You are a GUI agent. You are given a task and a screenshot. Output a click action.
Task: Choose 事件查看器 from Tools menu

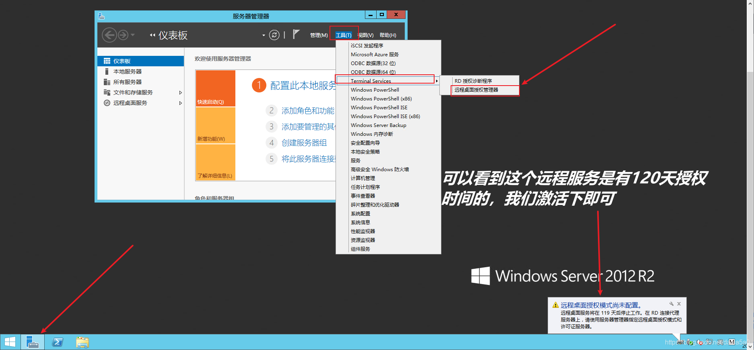[389, 196]
